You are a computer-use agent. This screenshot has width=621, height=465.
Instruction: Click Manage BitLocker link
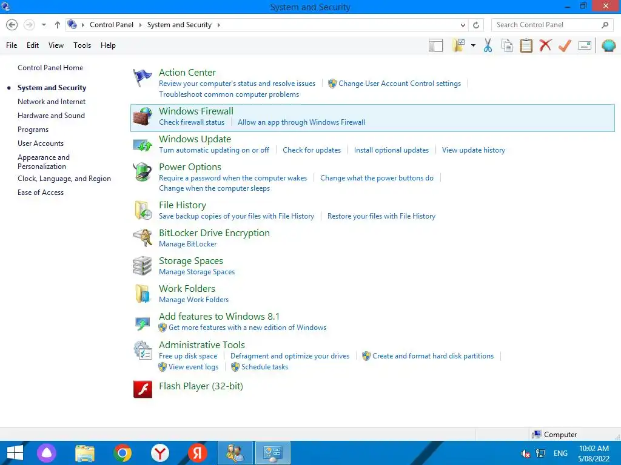188,244
